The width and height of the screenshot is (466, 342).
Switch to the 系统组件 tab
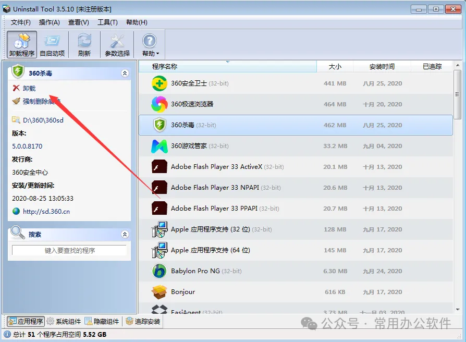64,321
